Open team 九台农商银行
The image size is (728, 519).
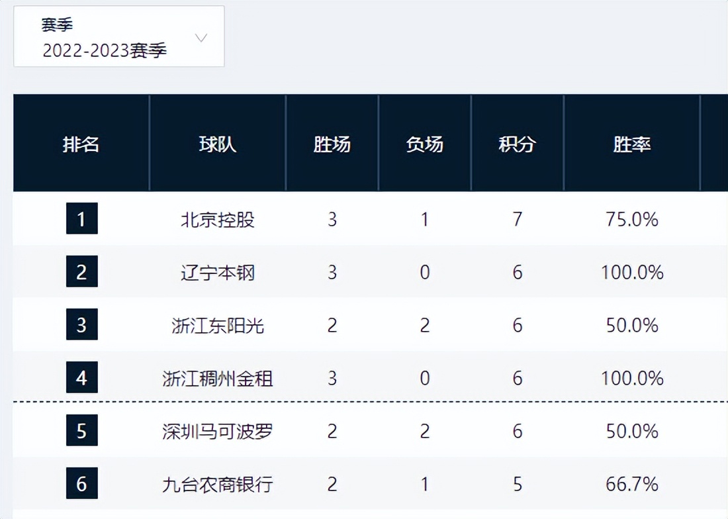218,484
